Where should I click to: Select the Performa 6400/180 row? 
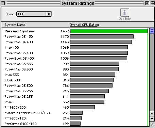coord(75,124)
